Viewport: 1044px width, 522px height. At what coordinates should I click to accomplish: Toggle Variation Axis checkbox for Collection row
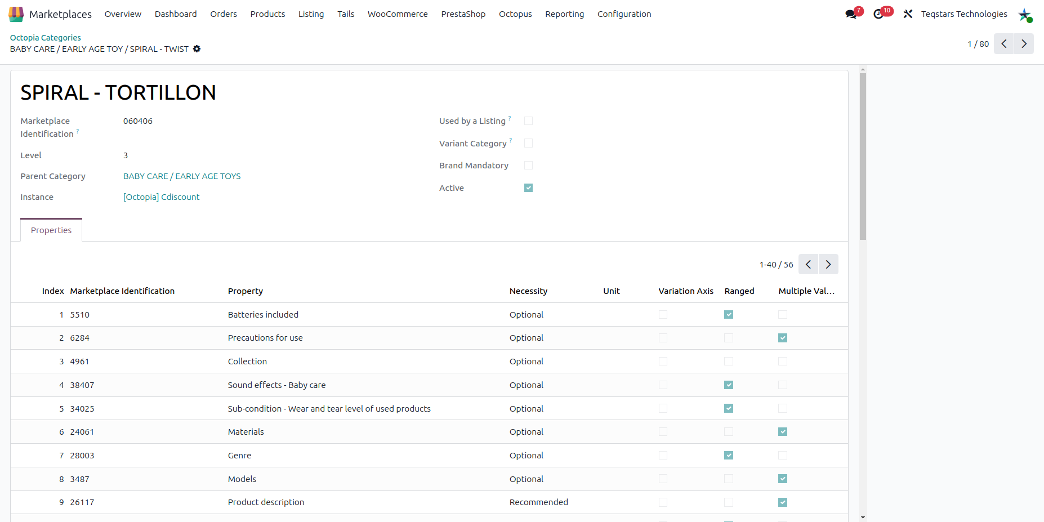coord(663,362)
